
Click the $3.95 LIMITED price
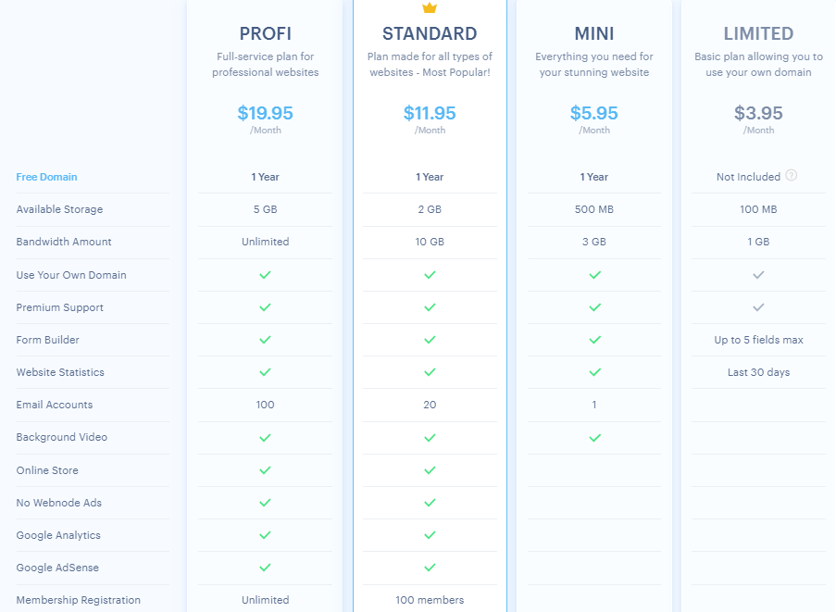[759, 114]
